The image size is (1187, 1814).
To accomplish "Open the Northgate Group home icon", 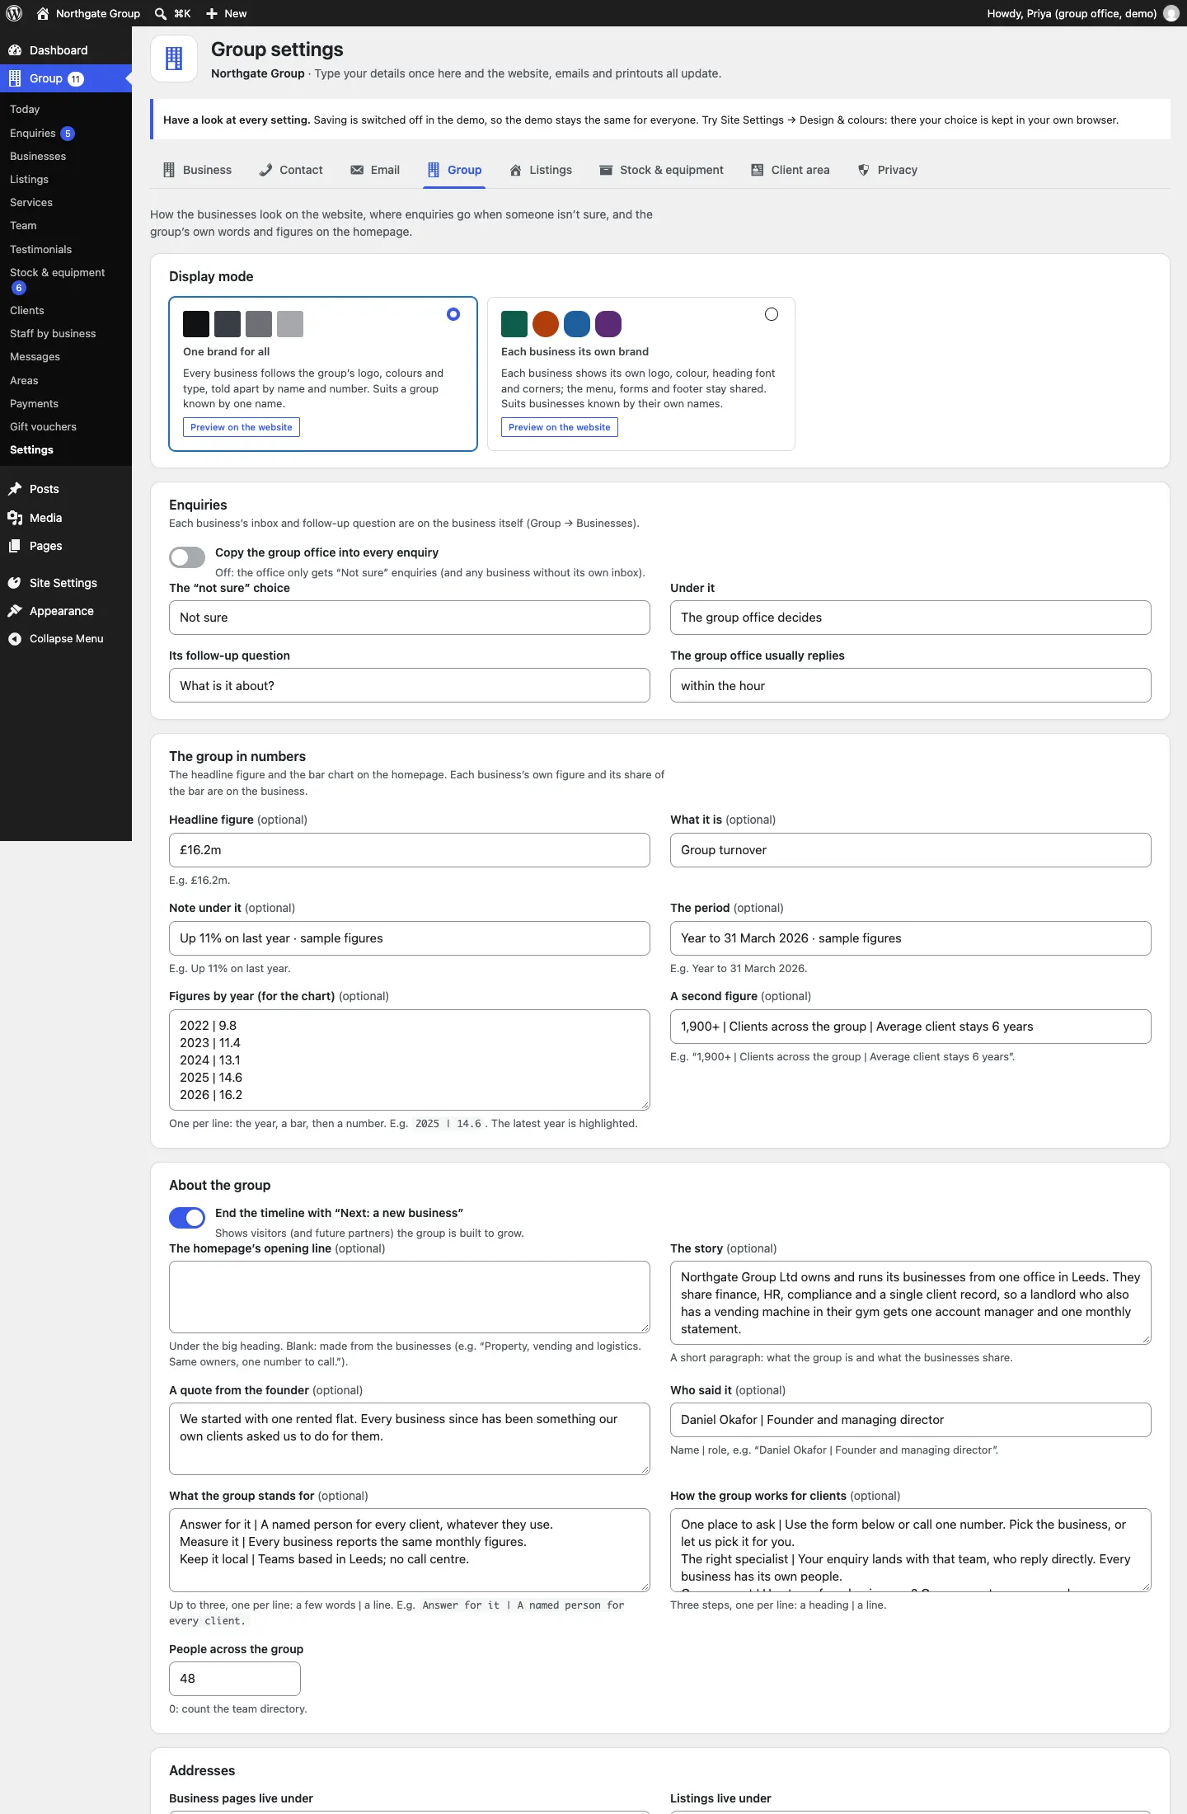I will click(43, 13).
